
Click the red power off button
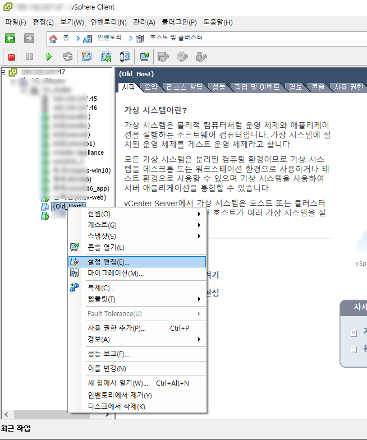(11, 57)
